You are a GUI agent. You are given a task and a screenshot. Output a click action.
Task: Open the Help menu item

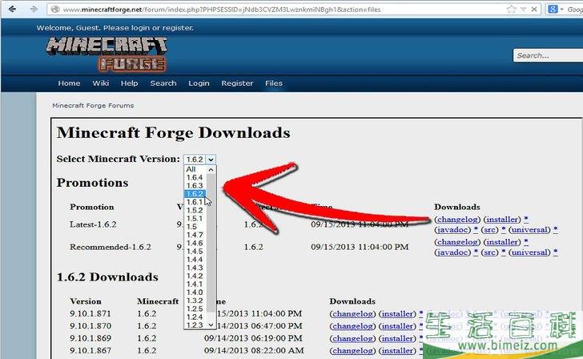(x=130, y=83)
